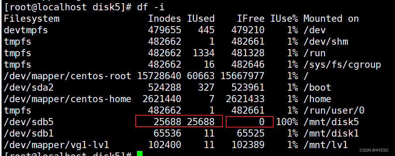This screenshot has width=395, height=156.
Task: Click the '/boot' mount point
Action: tap(317, 88)
